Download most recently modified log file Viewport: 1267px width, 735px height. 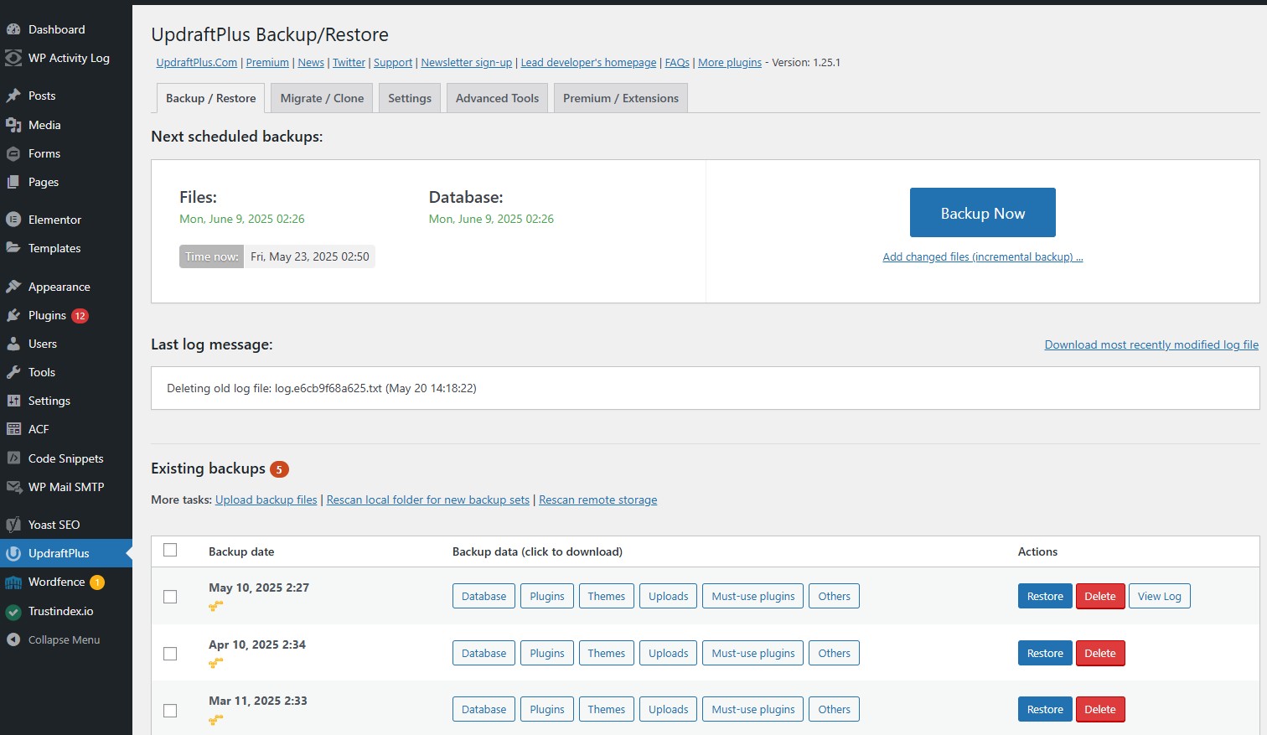click(1151, 344)
